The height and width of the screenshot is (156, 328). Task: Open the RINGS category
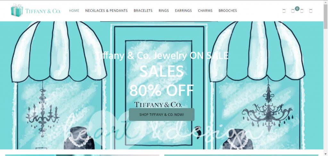164,11
